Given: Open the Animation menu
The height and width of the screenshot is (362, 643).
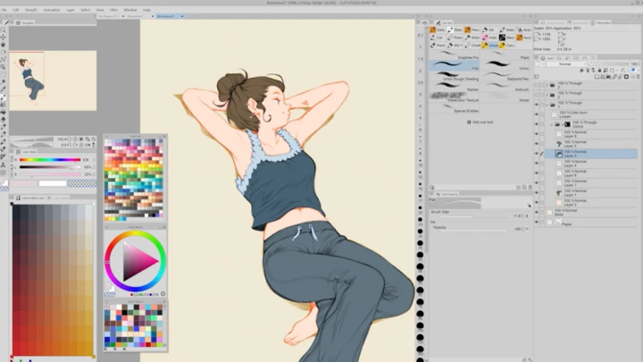Looking at the screenshot, I should (x=52, y=10).
